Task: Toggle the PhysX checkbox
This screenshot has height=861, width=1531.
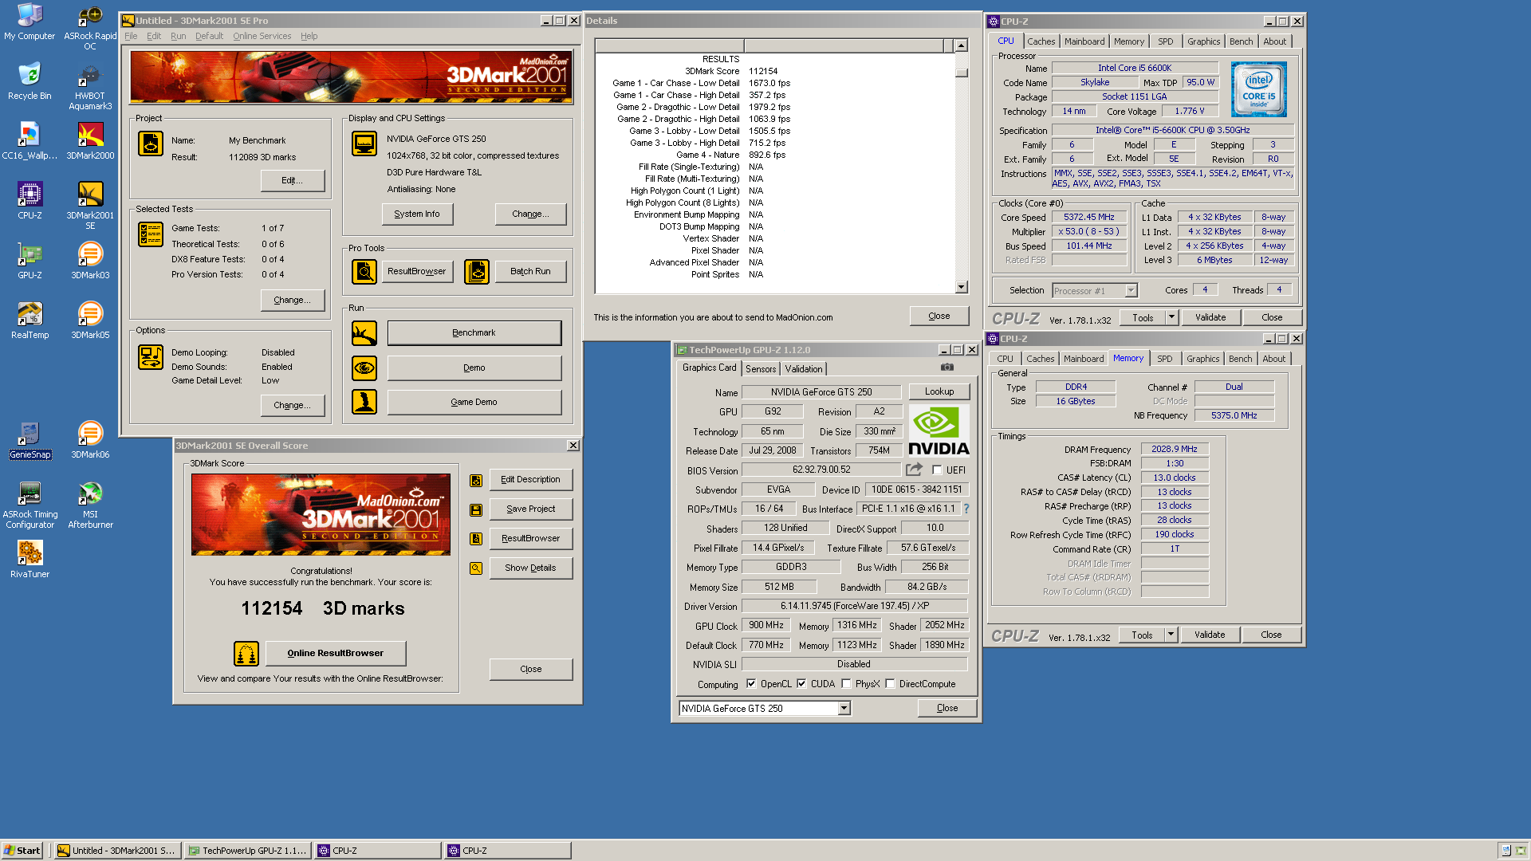Action: coord(846,684)
